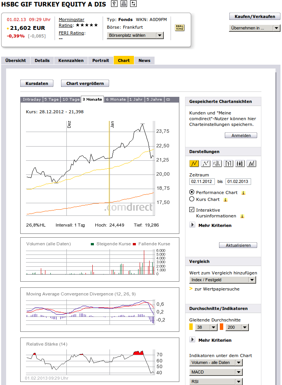Open the Morningstar Rating link
The width and height of the screenshot is (282, 385).
click(x=71, y=22)
